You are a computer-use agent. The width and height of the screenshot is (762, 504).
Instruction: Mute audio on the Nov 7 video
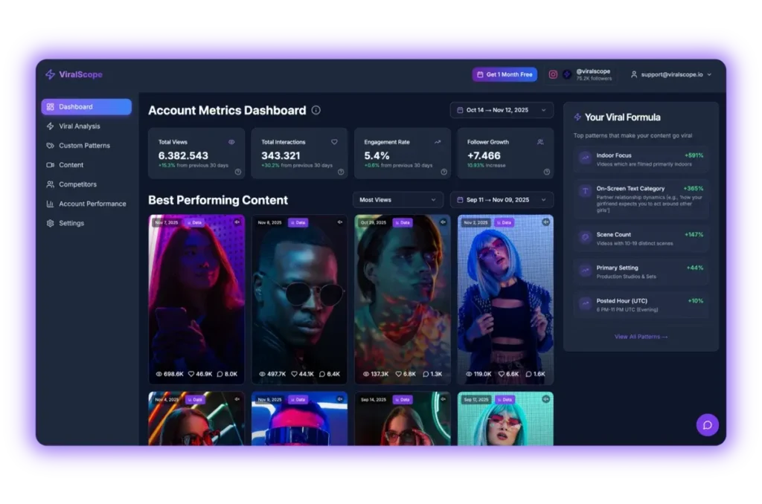tap(237, 222)
